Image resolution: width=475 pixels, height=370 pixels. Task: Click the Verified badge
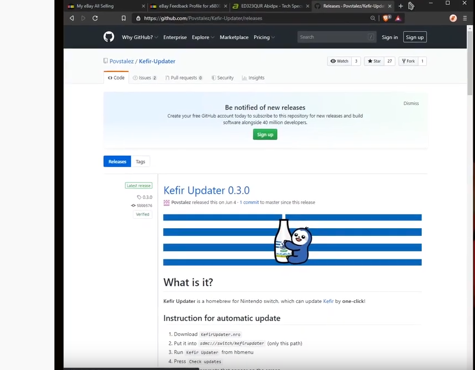(142, 214)
